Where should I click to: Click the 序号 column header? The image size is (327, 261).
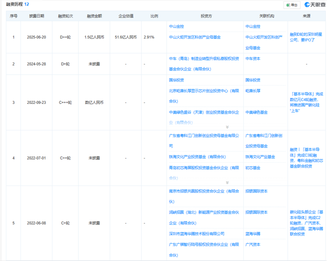(x=14, y=16)
